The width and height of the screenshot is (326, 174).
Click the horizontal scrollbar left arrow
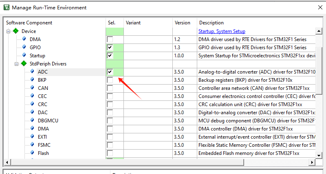coord(7,162)
